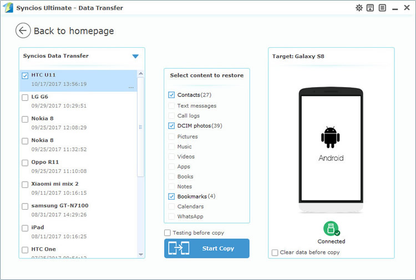416x280 pixels.
Task: Toggle Videos checkbox
Action: click(x=171, y=156)
